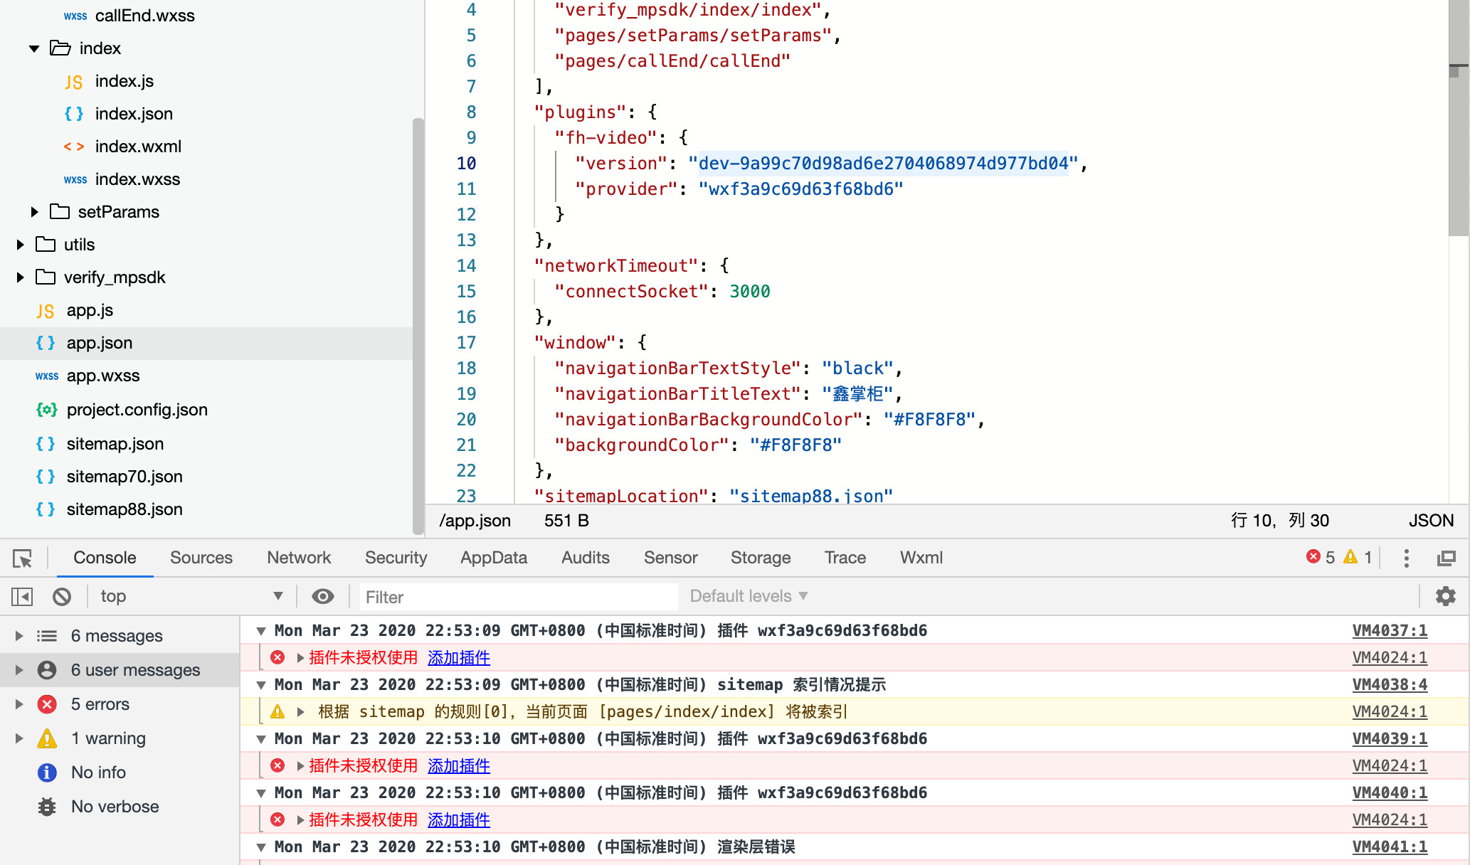Expand the setParams folder

pyautogui.click(x=34, y=212)
